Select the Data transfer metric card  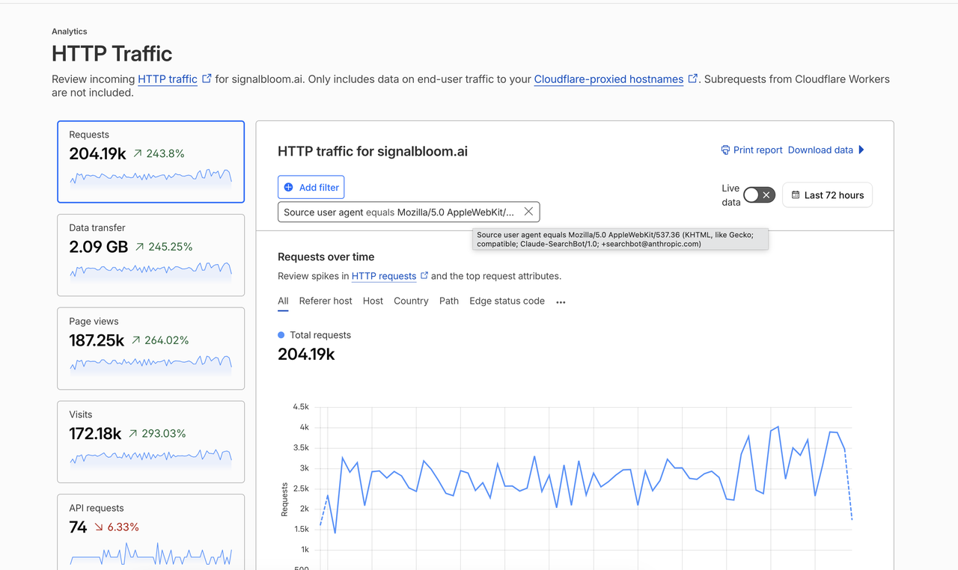pyautogui.click(x=151, y=255)
